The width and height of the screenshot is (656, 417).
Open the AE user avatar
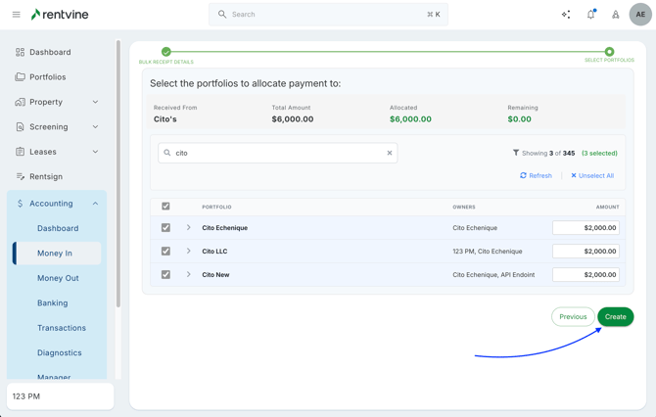pyautogui.click(x=640, y=15)
